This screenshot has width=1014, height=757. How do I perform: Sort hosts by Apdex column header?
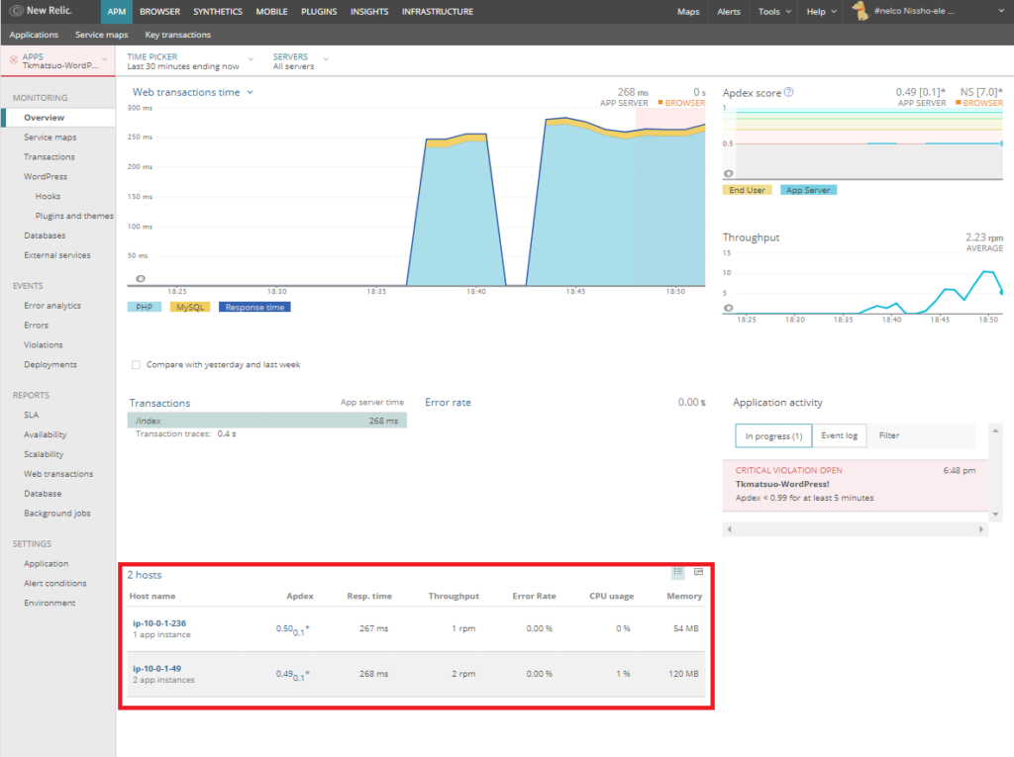click(x=300, y=596)
